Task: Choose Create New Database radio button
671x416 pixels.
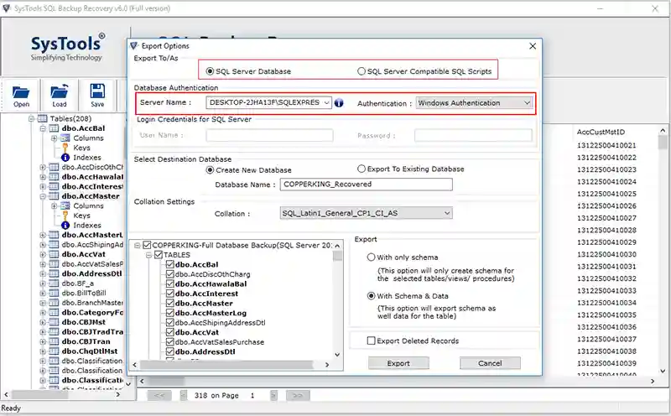Action: 210,170
